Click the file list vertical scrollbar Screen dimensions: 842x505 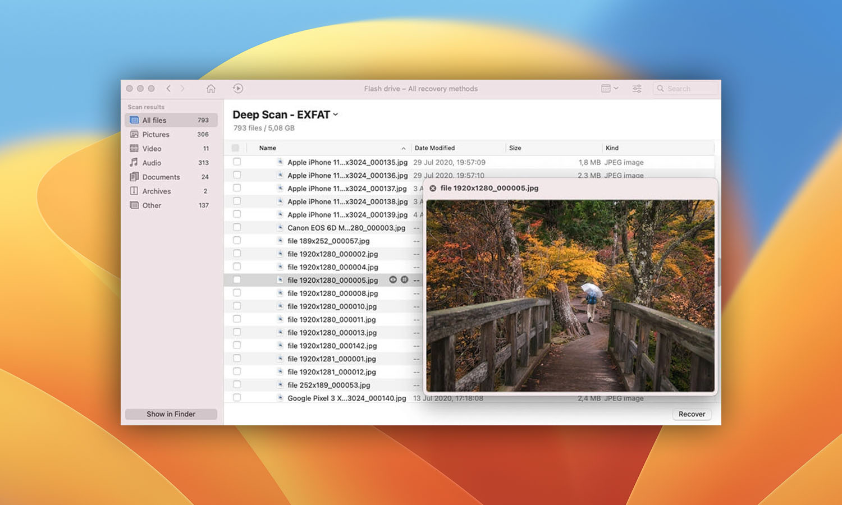coord(719,272)
